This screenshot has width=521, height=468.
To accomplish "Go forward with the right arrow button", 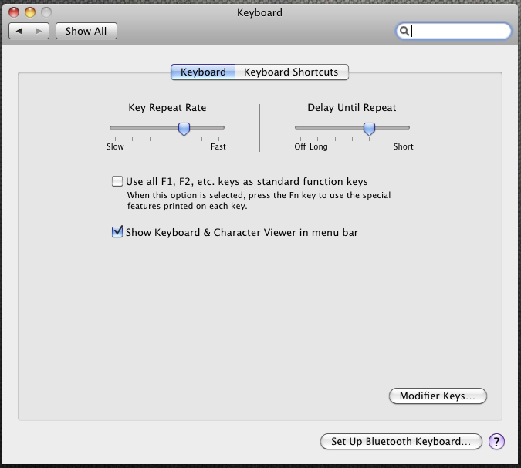I will [39, 31].
